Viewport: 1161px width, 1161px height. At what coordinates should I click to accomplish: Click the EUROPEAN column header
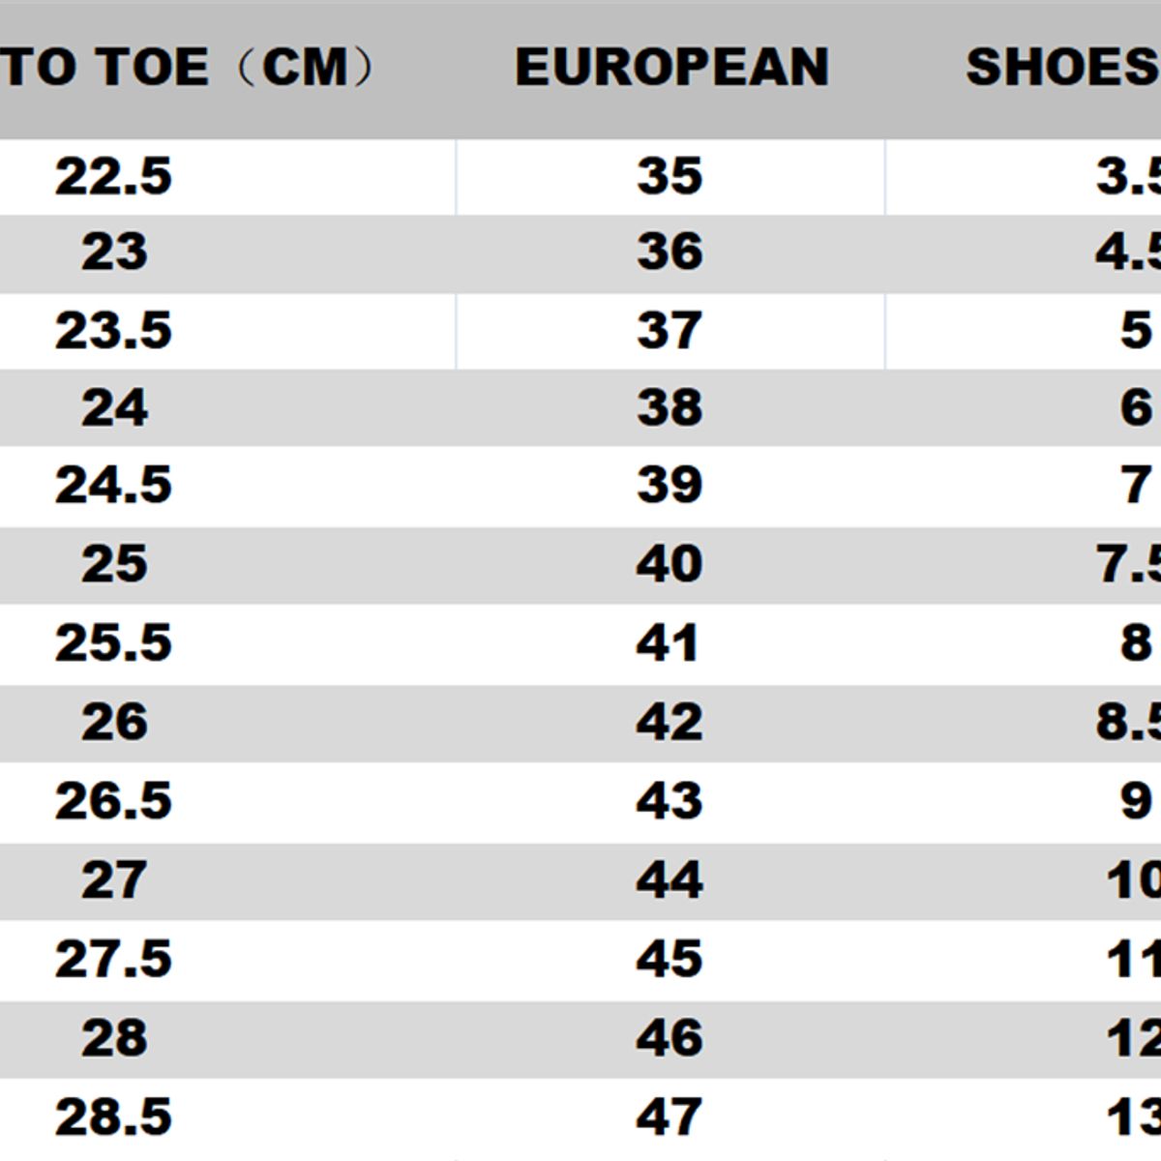pos(671,68)
